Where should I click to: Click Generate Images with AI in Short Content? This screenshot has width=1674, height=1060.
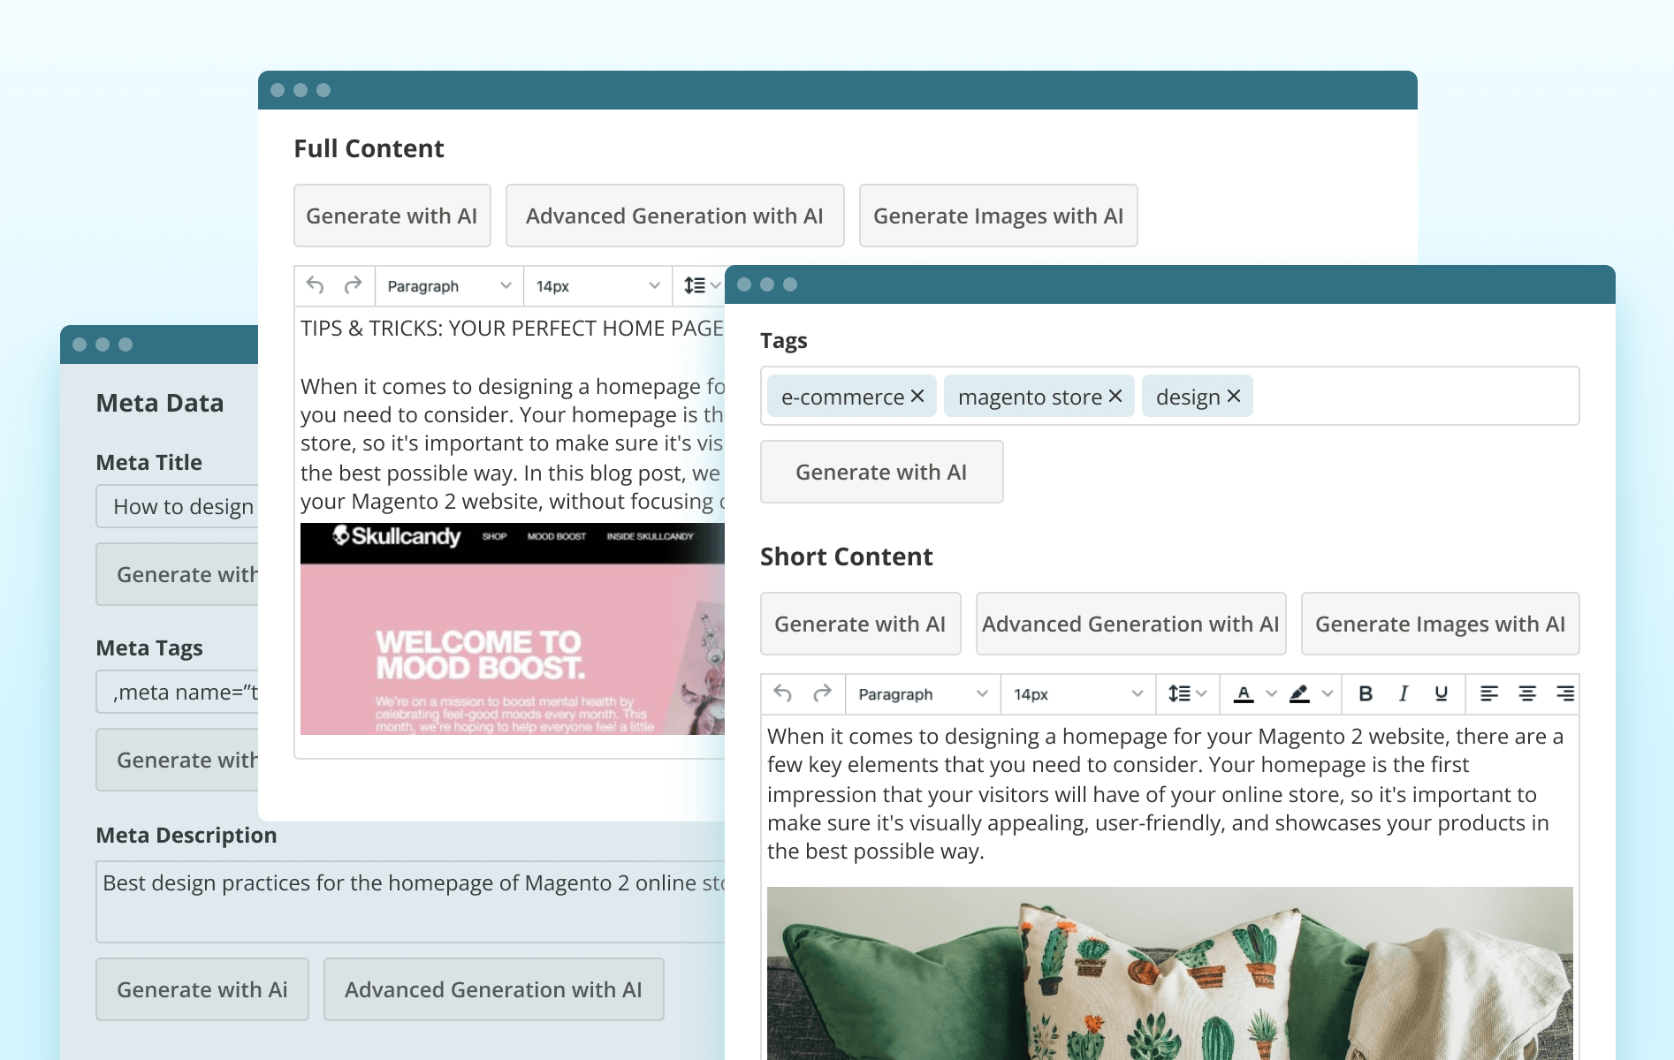1439,624
